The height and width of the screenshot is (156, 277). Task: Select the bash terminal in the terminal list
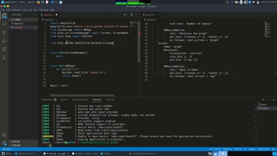[x=267, y=104]
